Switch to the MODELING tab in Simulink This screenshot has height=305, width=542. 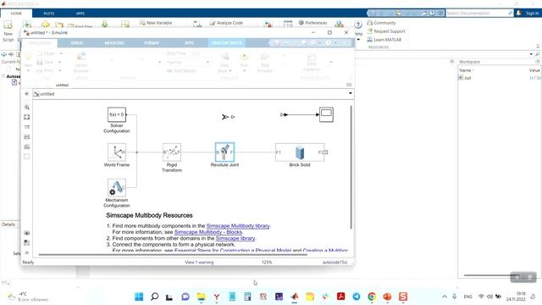[114, 43]
